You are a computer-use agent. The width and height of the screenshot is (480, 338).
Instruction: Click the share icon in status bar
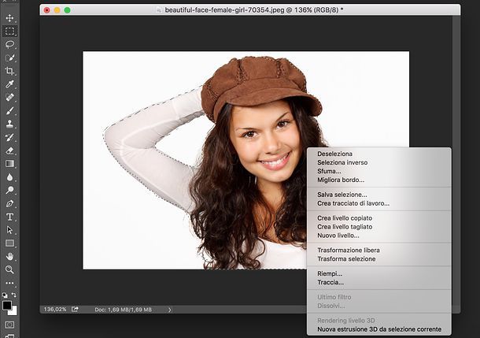click(x=75, y=310)
